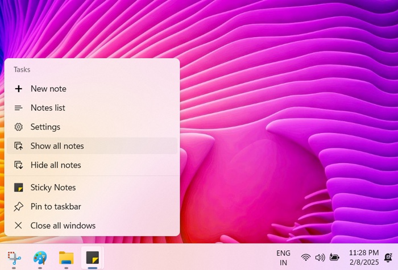This screenshot has width=398, height=270.
Task: Click the icon beside Show all notes
Action: coord(19,146)
